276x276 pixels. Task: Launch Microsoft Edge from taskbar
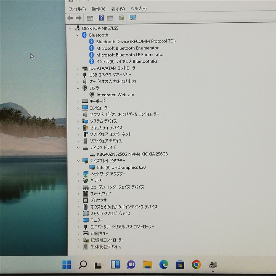[164, 265]
